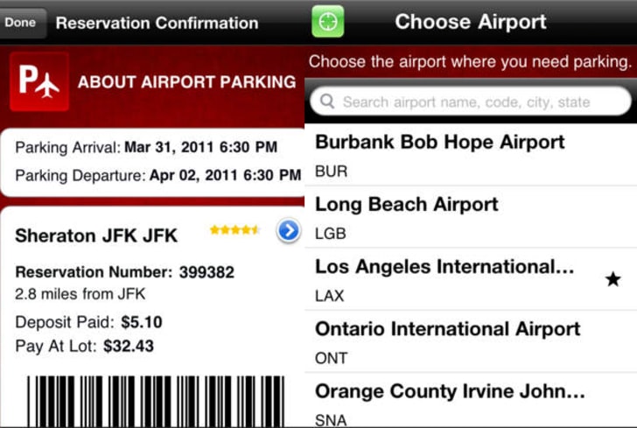Click the Parking Departure date row

pos(158,176)
